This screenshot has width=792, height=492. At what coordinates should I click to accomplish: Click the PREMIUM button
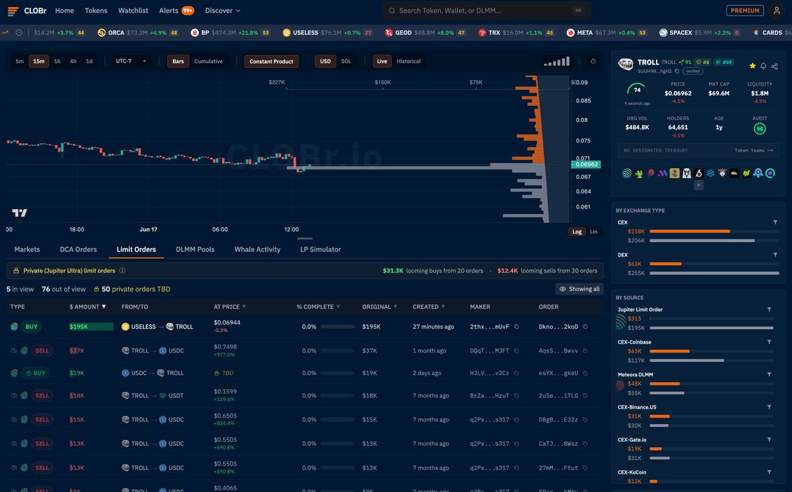(x=745, y=11)
